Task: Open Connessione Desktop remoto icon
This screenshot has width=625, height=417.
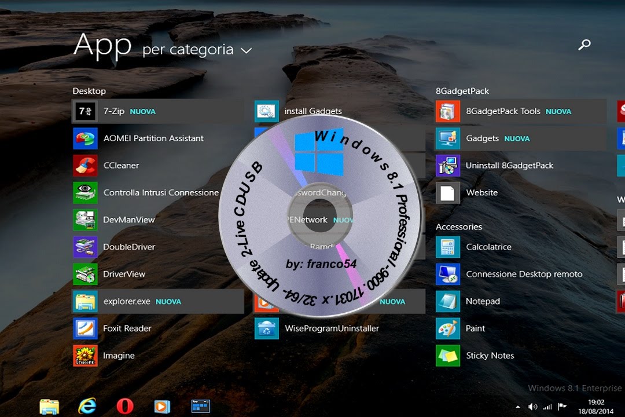Action: point(447,274)
